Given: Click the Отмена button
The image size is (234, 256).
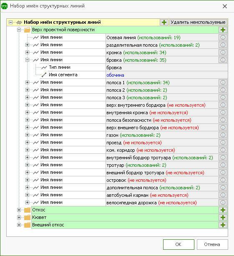Looking at the screenshot, I should (212, 244).
